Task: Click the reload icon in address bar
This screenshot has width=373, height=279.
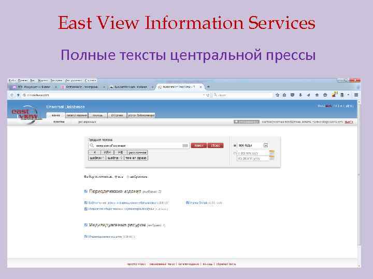Action: click(x=208, y=95)
